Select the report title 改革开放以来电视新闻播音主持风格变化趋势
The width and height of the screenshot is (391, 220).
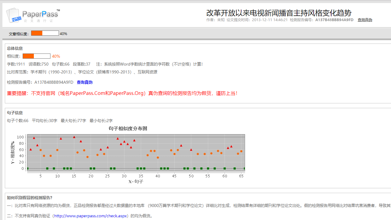point(279,13)
